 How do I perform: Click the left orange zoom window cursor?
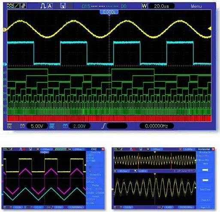coord(139,161)
